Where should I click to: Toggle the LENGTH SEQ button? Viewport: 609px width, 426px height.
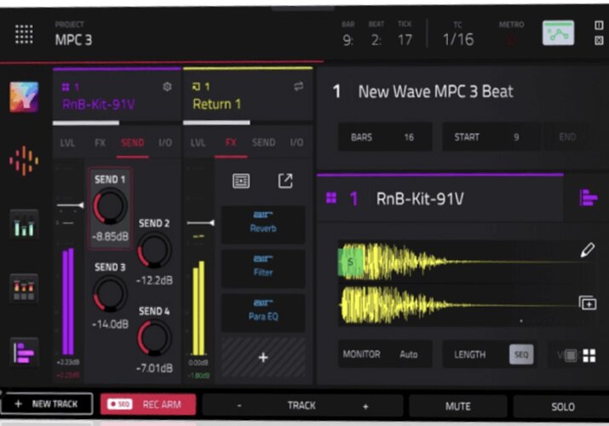(x=521, y=354)
